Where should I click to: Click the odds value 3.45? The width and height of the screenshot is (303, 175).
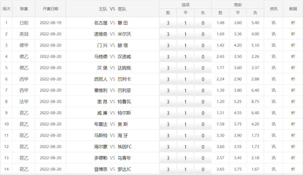pos(238,158)
